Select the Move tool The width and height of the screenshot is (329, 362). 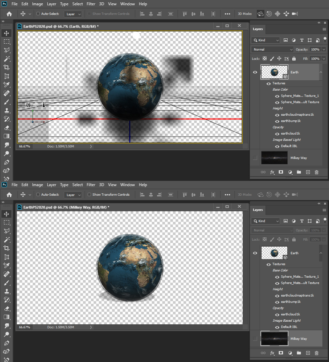7,33
